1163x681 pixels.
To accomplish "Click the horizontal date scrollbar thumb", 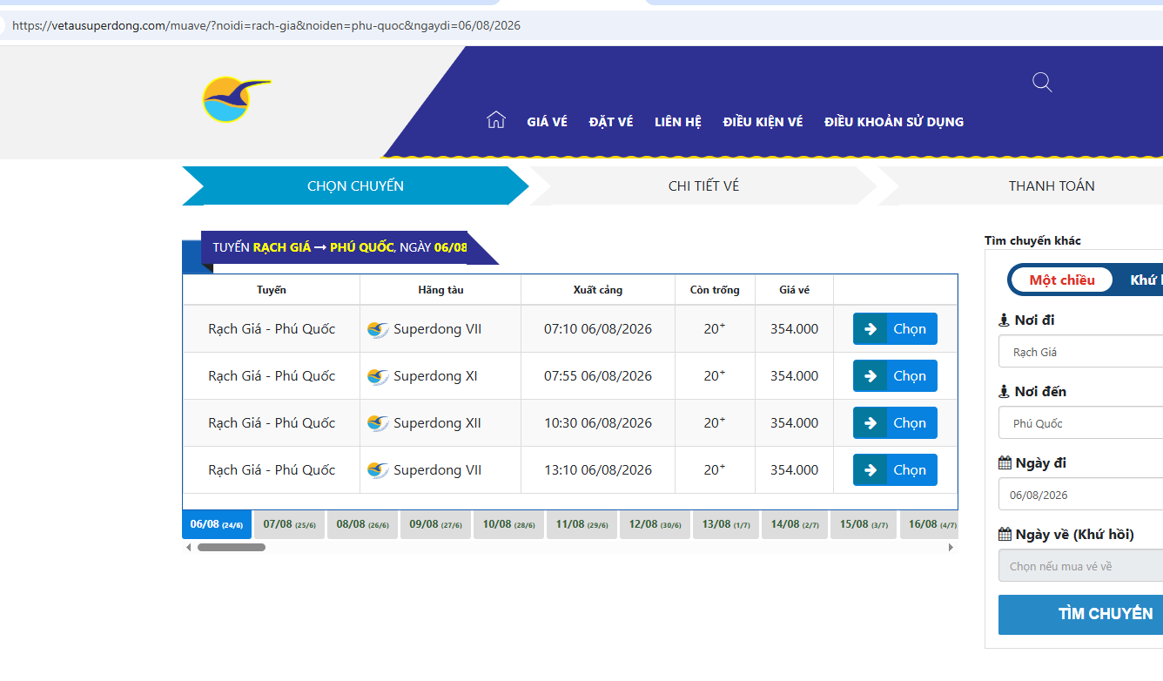I will [x=232, y=548].
